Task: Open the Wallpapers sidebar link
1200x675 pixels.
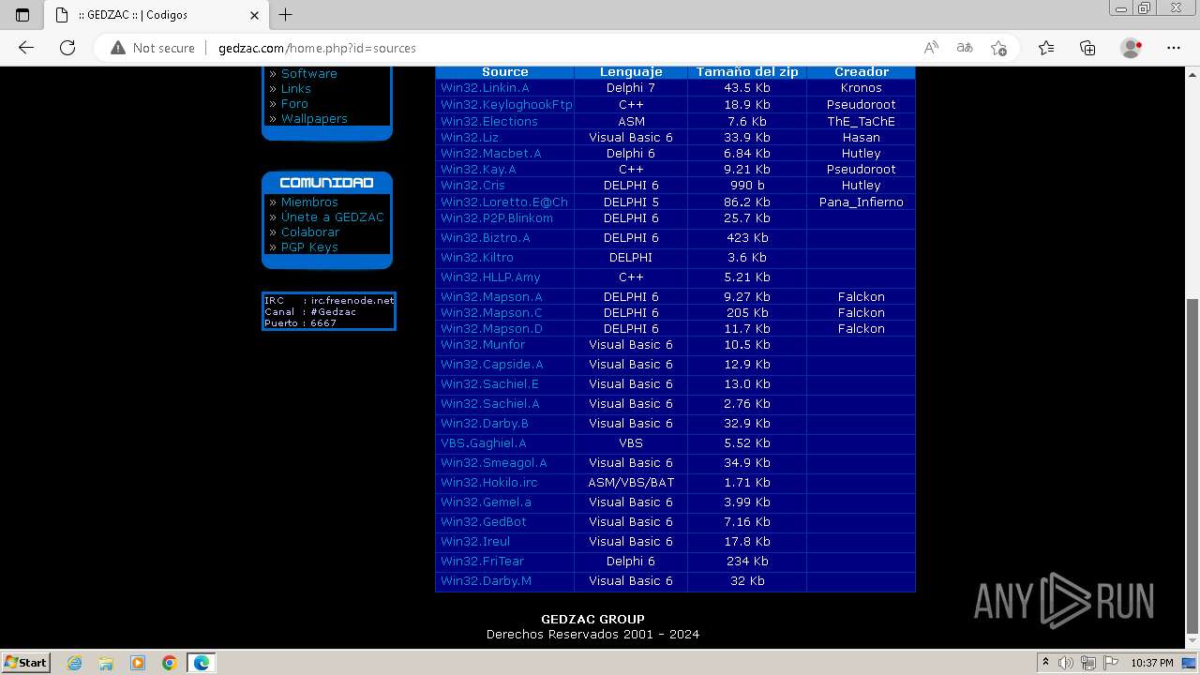Action: [314, 118]
